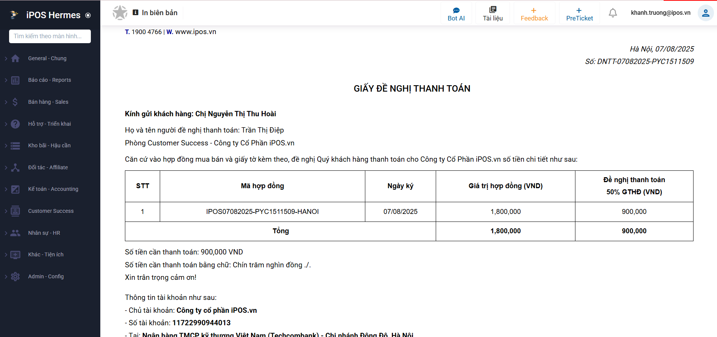
Task: Click the GIẤY ĐỀ NGHỊ THANH TOÁN heading
Action: pyautogui.click(x=412, y=89)
